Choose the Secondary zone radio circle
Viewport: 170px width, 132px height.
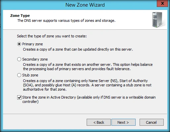click(x=19, y=59)
